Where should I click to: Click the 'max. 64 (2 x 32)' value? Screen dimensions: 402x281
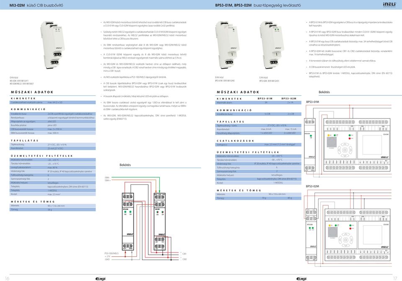pos(55,102)
